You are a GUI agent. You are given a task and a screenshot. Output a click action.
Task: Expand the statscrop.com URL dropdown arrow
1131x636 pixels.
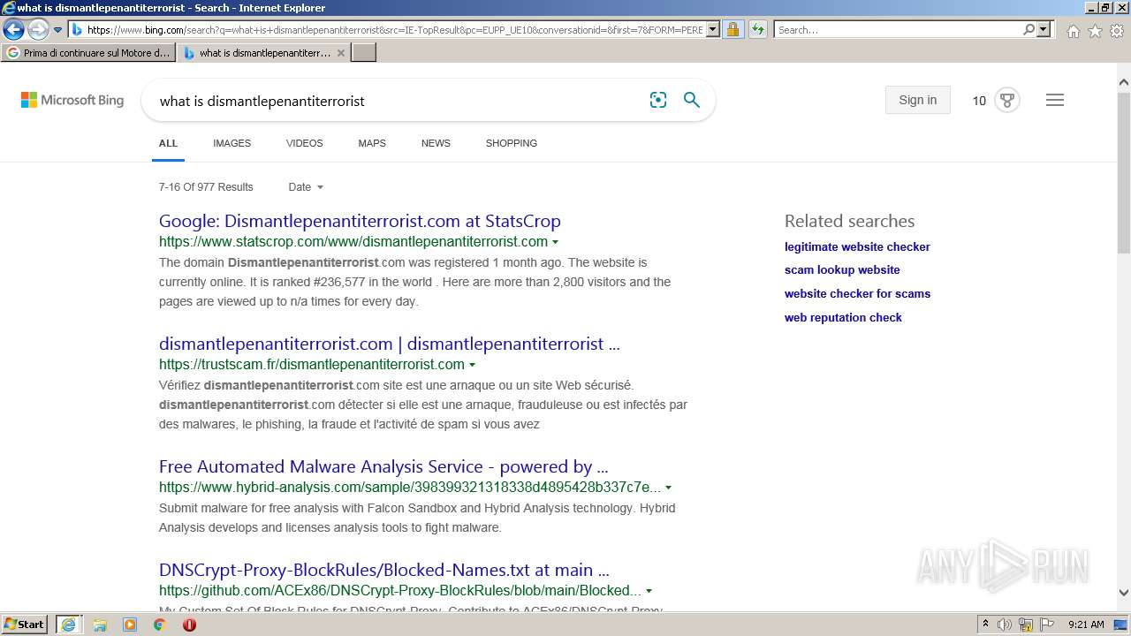555,242
